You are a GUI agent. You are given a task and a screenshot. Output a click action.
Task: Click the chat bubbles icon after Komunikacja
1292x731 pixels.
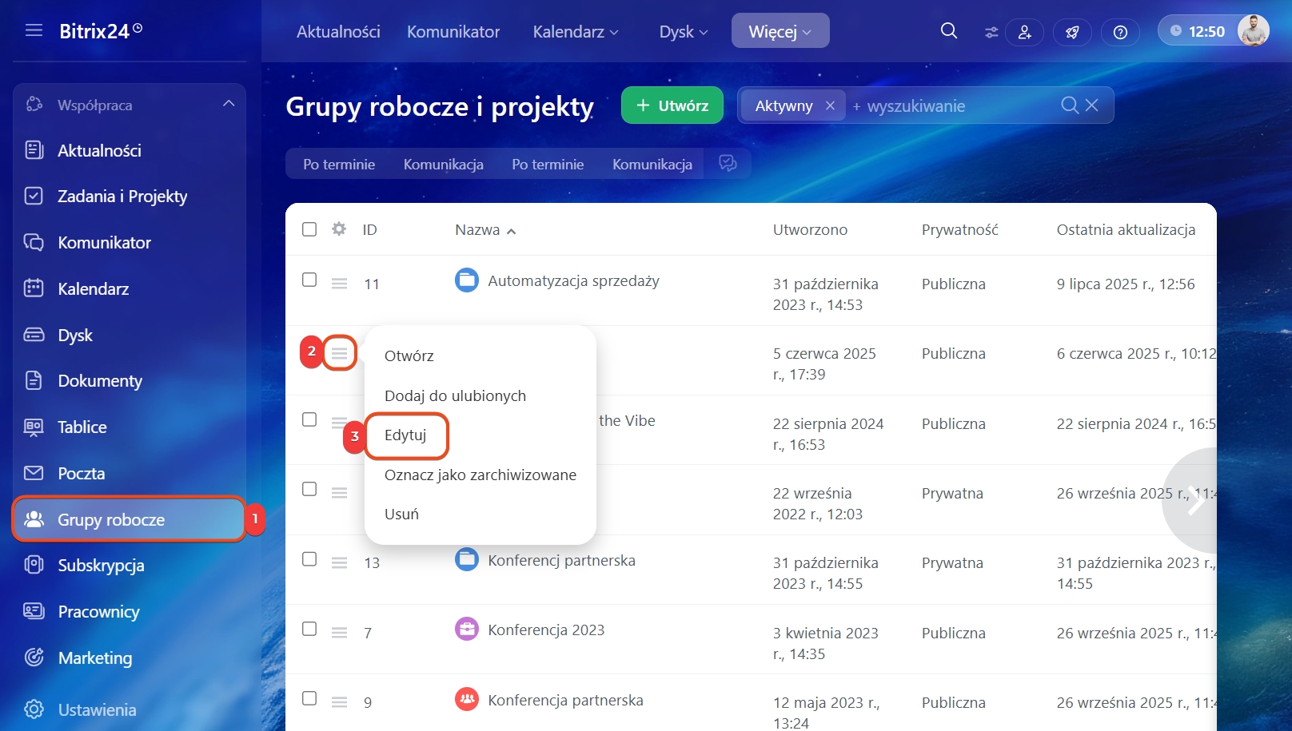(728, 164)
